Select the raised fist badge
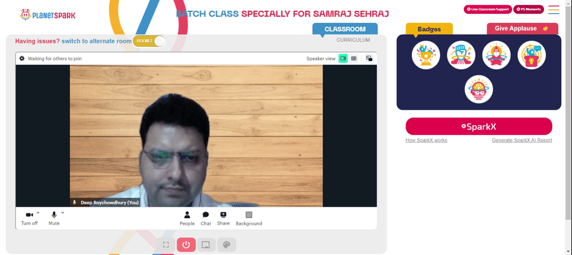The image size is (572, 255). (461, 55)
